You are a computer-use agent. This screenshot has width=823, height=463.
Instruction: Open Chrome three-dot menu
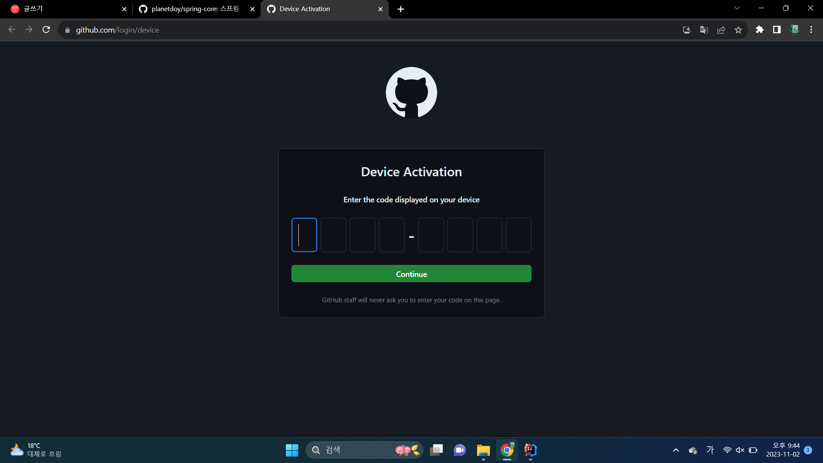point(811,30)
